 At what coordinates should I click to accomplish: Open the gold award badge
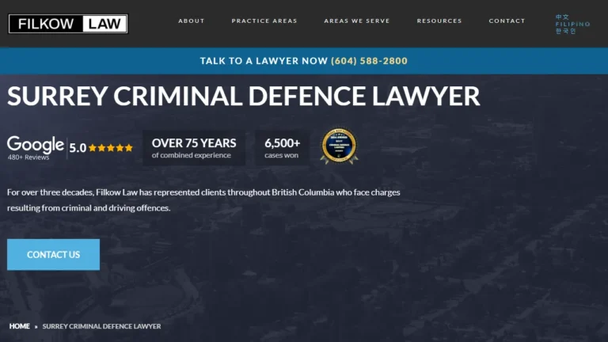(340, 146)
